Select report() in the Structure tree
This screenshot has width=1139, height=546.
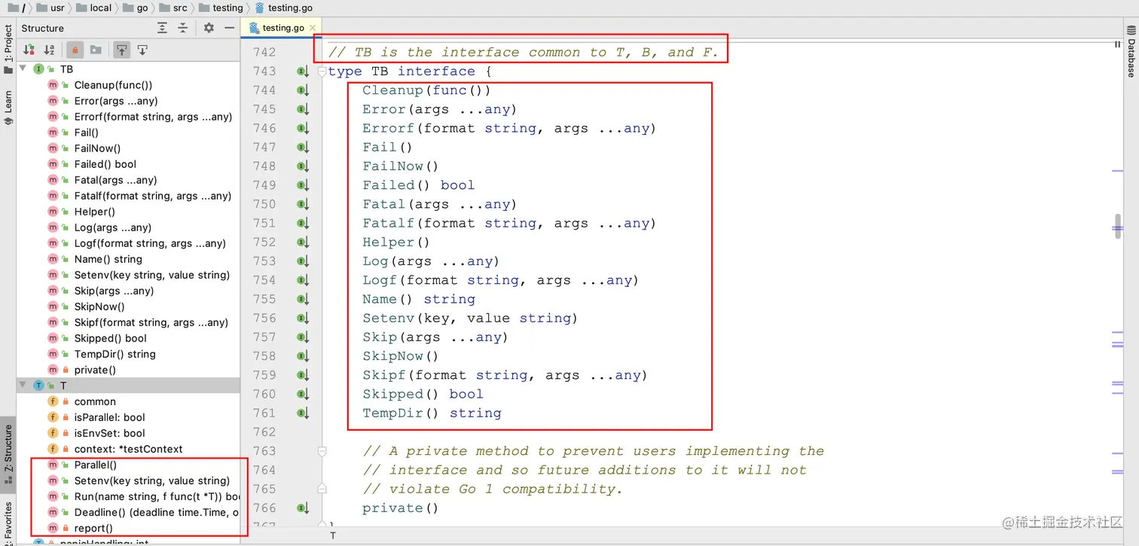(93, 528)
